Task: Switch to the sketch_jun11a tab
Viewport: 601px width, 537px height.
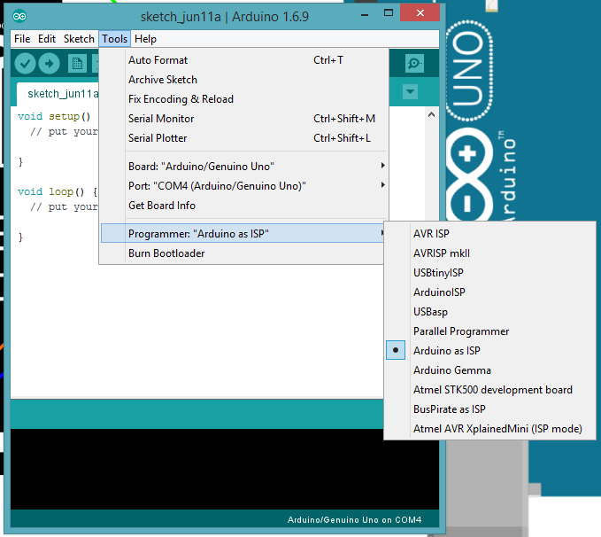Action: (58, 94)
